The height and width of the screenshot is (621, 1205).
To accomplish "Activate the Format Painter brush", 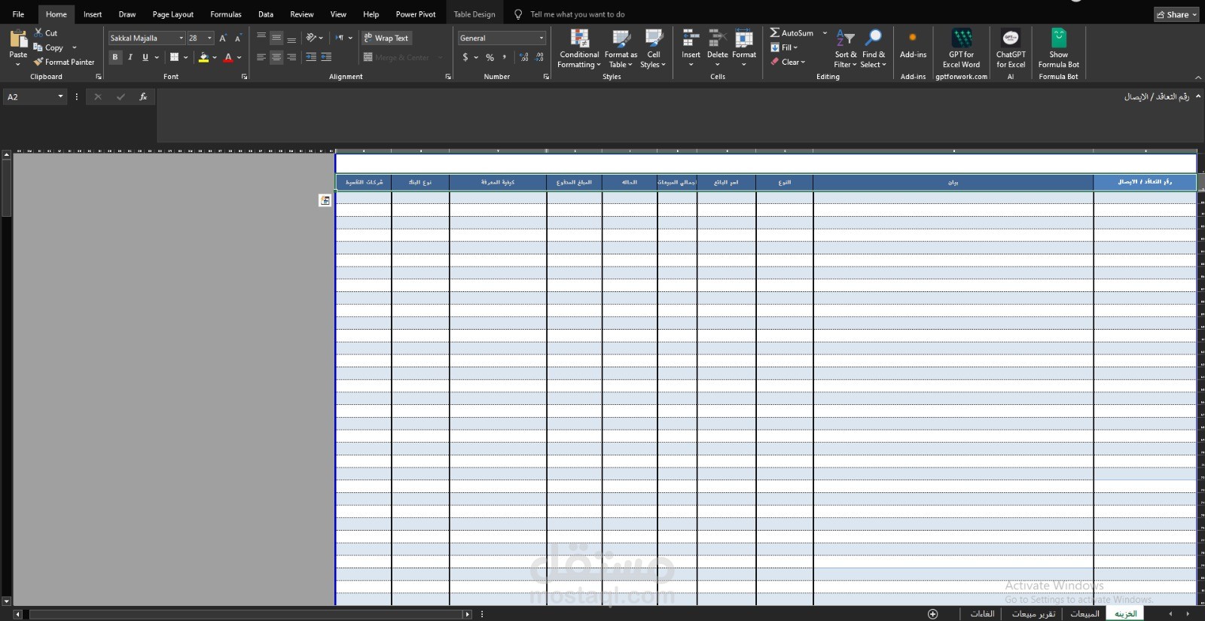I will pos(64,62).
